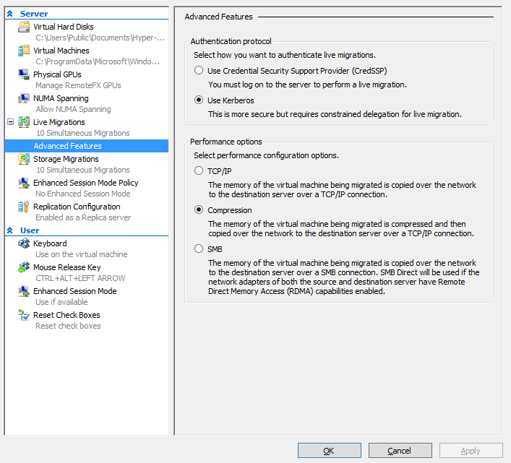Open the Advanced Features settings item

point(69,146)
